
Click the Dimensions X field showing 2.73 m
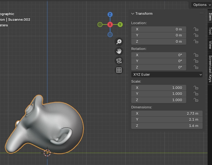(x=167, y=113)
